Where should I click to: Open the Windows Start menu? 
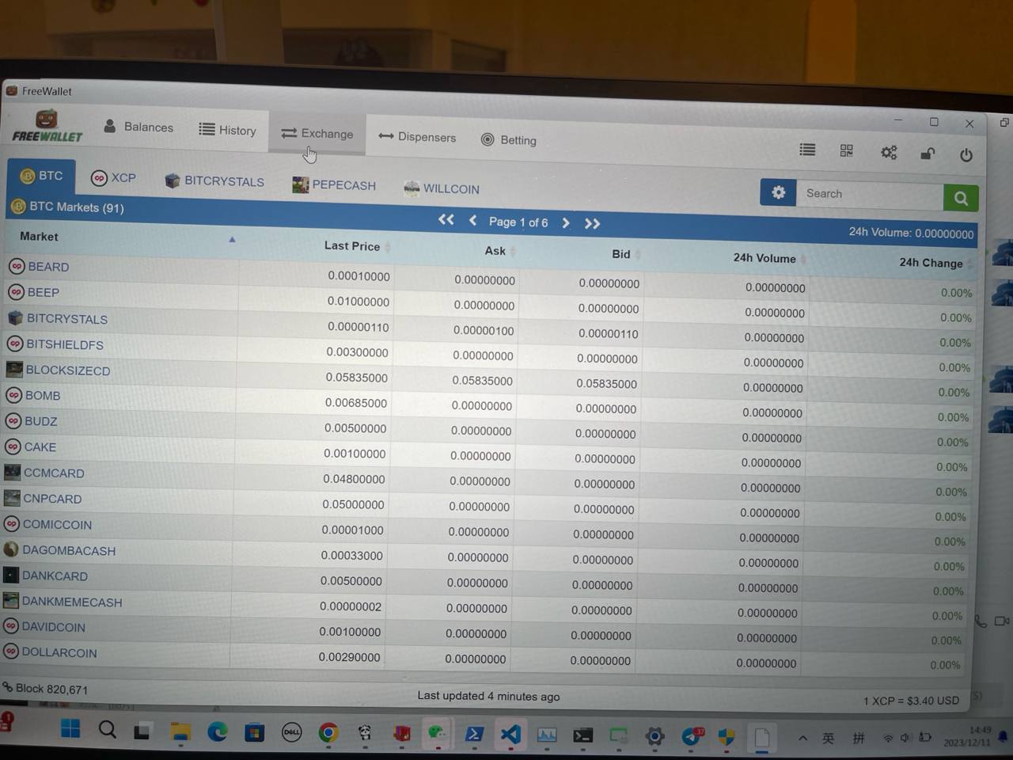(x=70, y=729)
